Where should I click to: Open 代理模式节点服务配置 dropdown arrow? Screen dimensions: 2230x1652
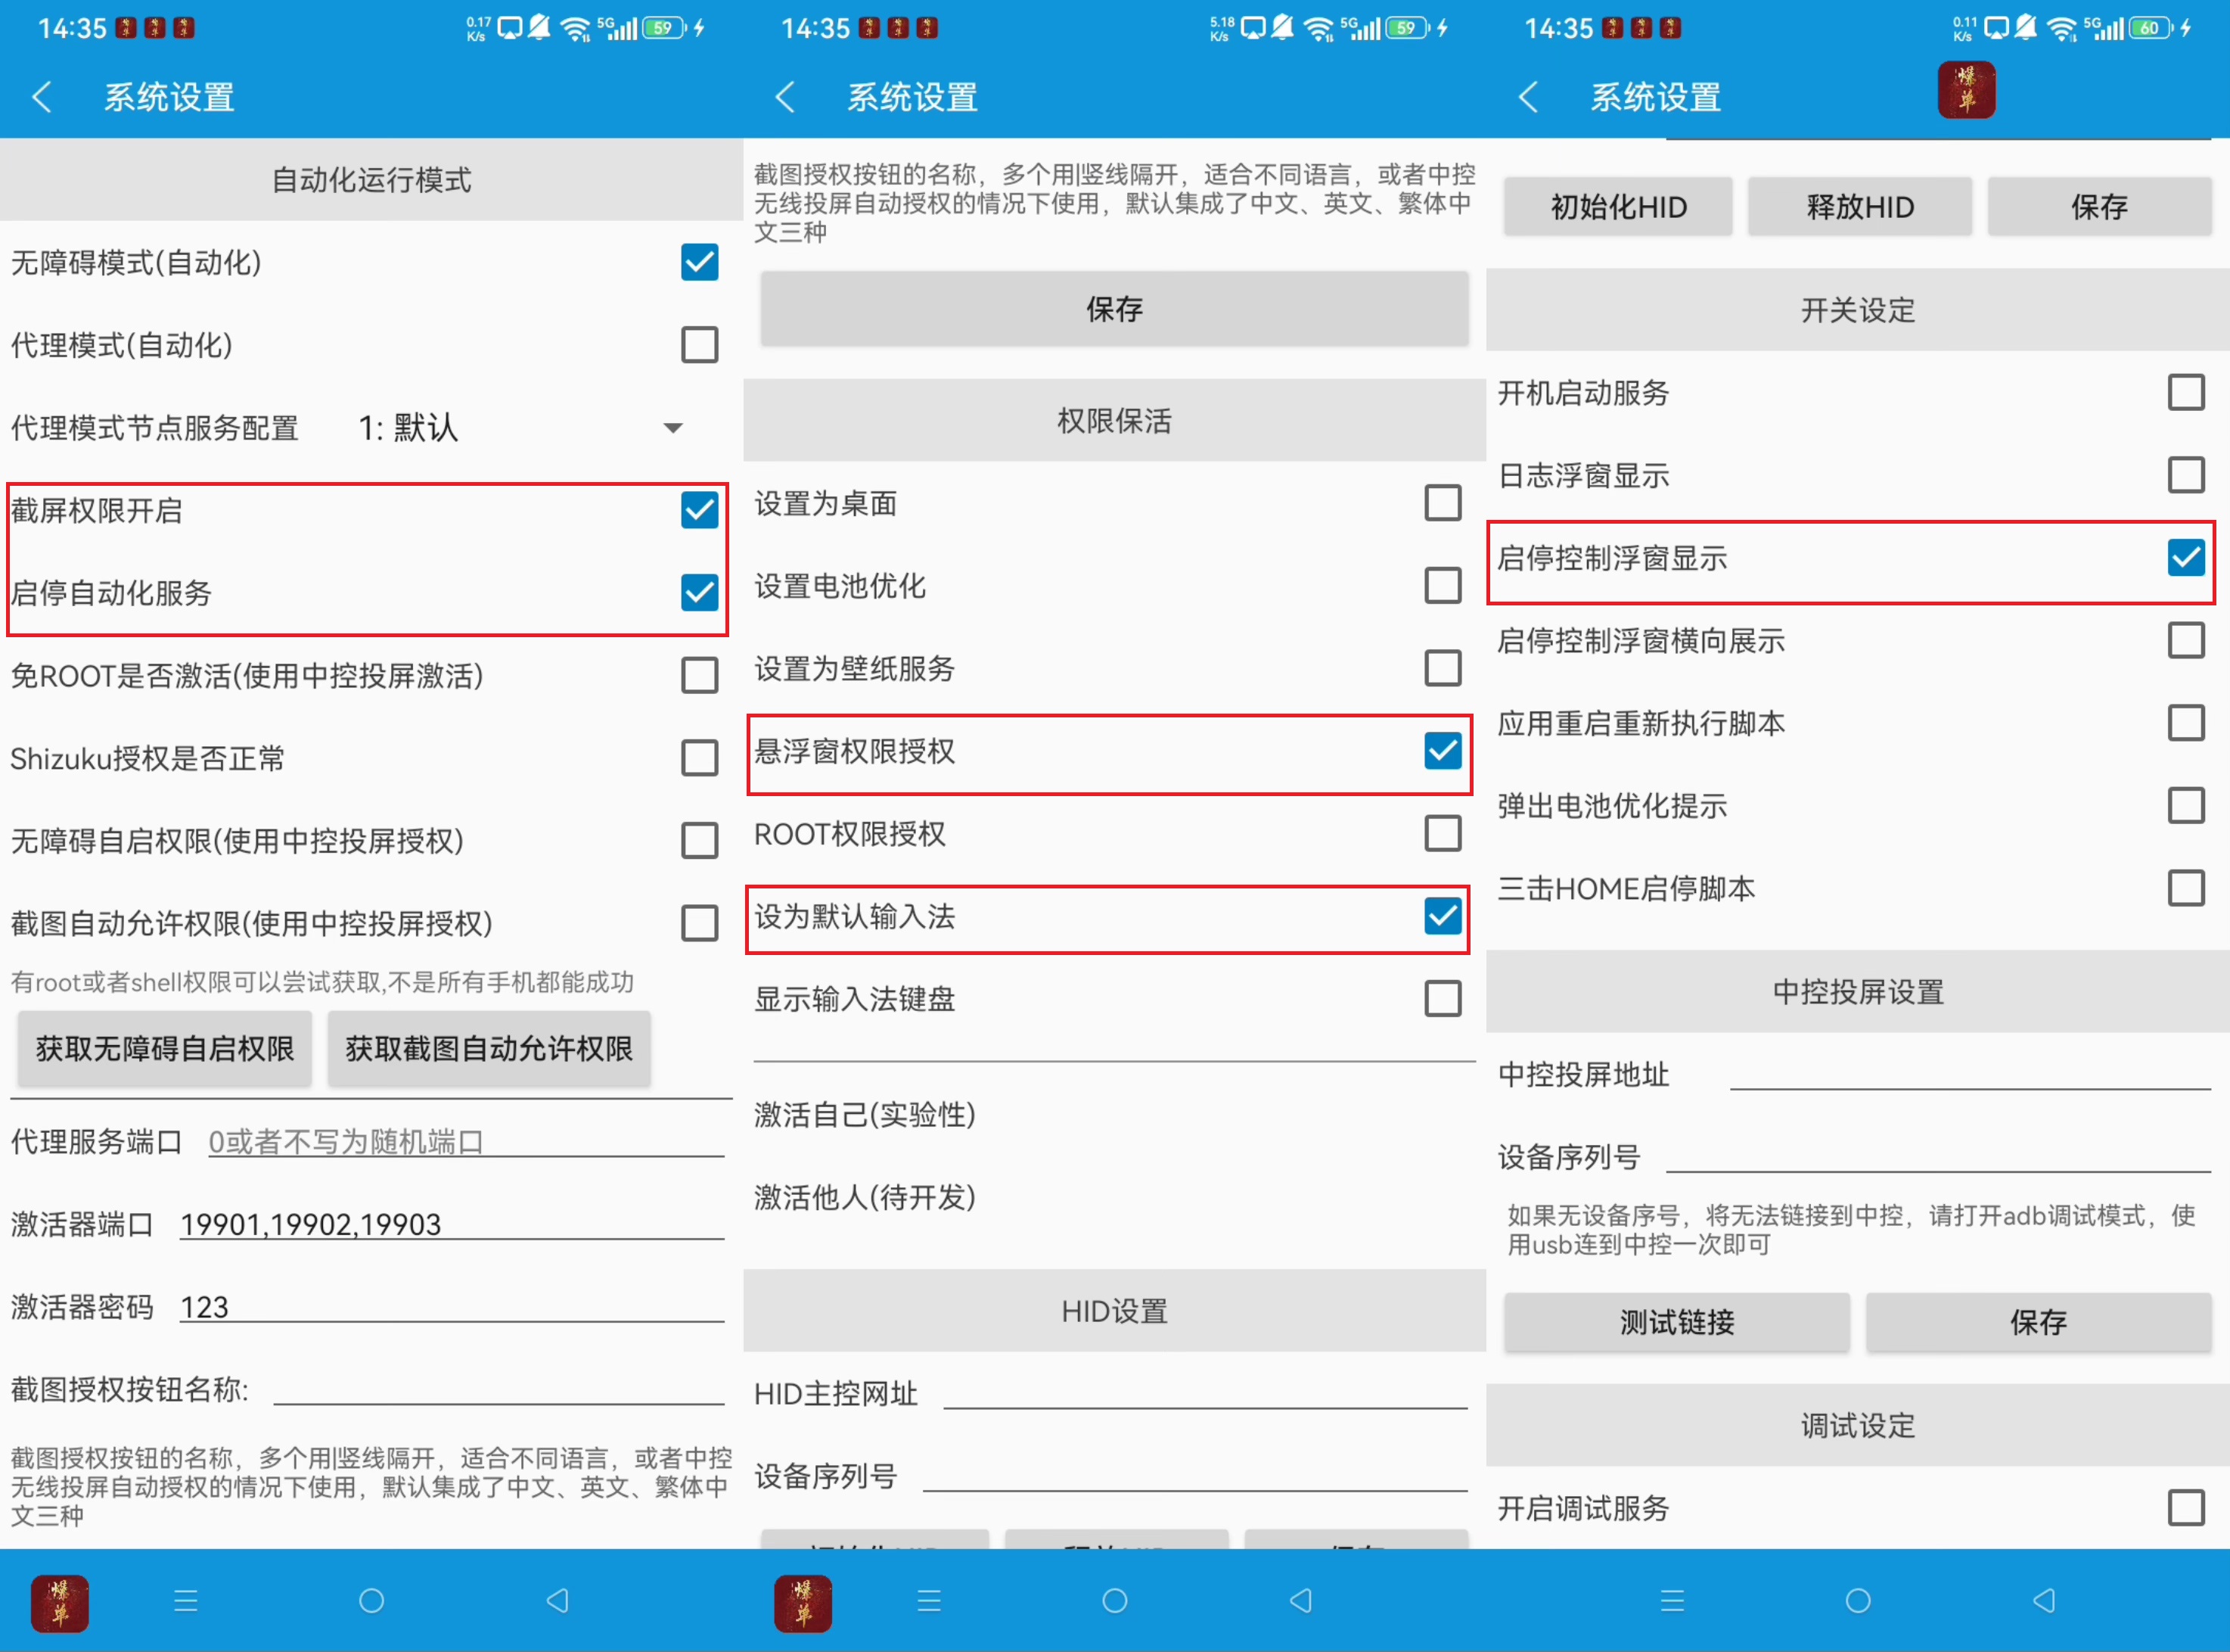[x=672, y=428]
